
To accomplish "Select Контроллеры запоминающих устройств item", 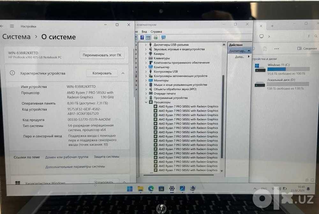I will pyautogui.click(x=181, y=76).
